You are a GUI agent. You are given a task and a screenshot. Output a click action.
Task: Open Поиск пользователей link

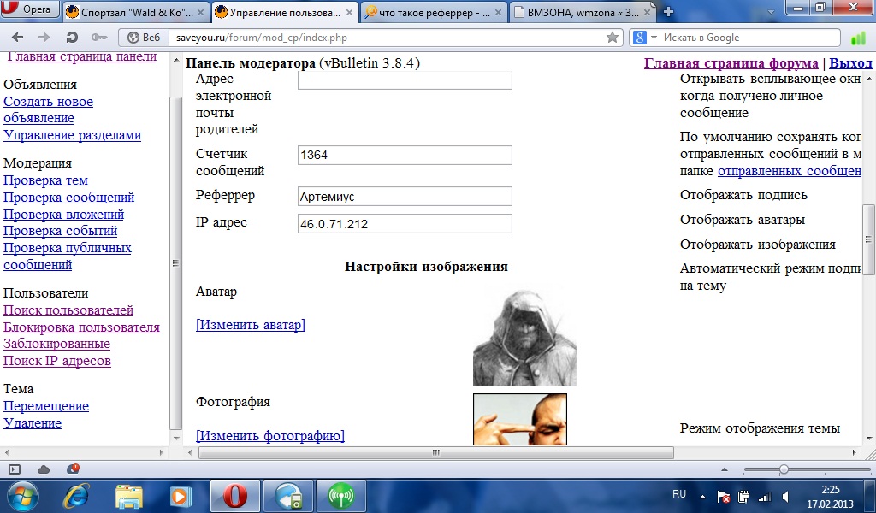(68, 310)
